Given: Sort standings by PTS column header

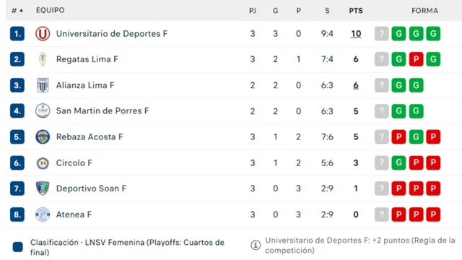Looking at the screenshot, I should [356, 11].
